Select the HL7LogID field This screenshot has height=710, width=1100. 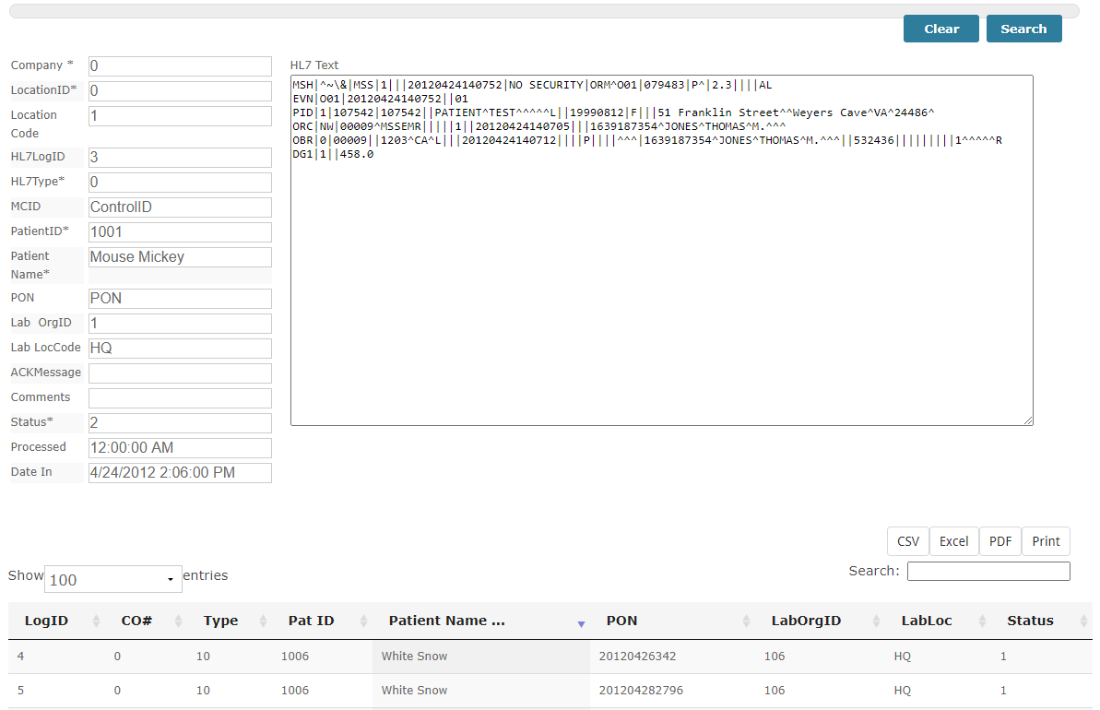point(180,157)
